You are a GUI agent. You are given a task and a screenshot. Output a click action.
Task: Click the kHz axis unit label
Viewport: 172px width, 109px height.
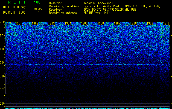click(x=2, y=22)
